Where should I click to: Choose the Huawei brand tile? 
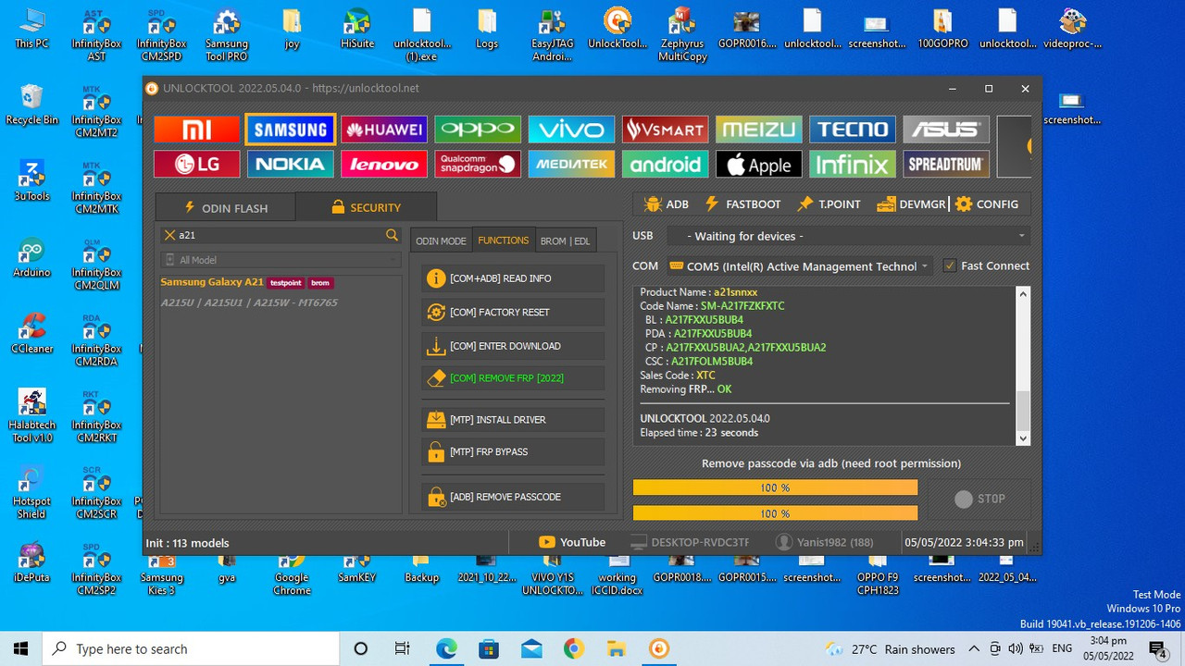click(384, 129)
